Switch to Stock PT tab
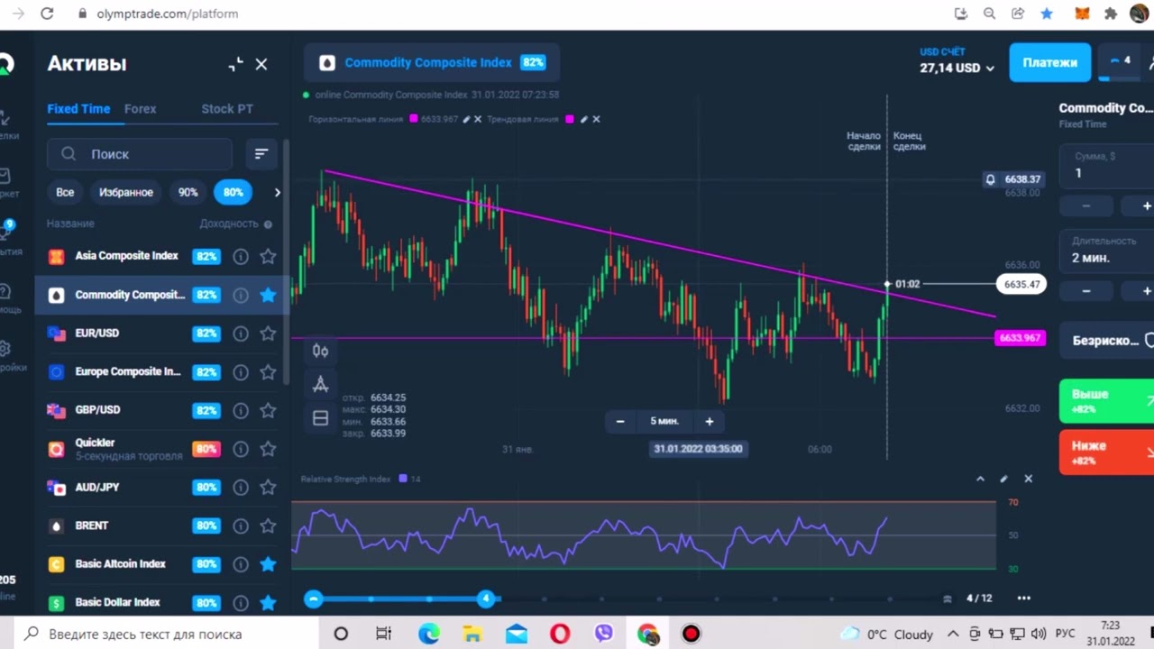1154x649 pixels. click(227, 108)
